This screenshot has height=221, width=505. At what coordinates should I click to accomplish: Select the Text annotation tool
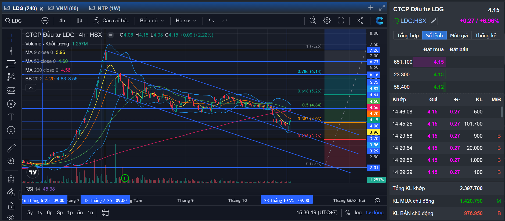11,117
